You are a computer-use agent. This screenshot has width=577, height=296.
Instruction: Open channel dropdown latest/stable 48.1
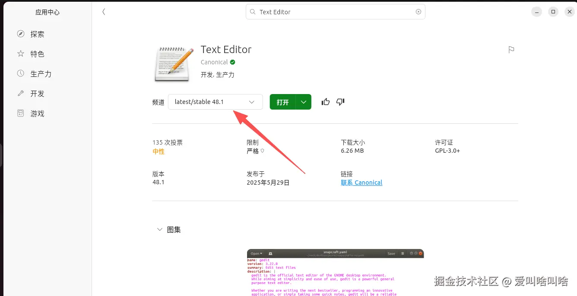click(x=215, y=102)
